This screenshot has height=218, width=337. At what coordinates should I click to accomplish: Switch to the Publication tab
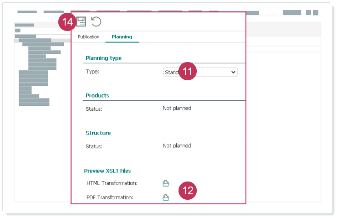(88, 37)
